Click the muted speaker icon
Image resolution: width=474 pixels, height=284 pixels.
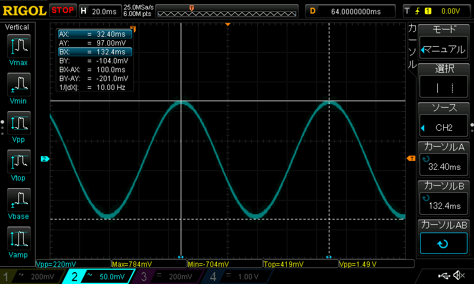[x=459, y=275]
